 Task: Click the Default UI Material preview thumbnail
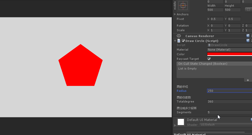[181, 122]
